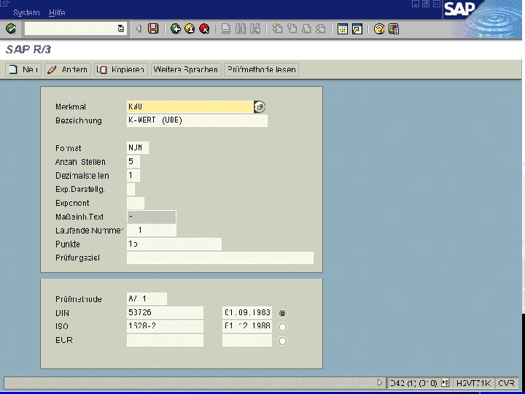Screen dimensions: 525x394
Task: Click the Save diskette icon
Action: pyautogui.click(x=153, y=28)
